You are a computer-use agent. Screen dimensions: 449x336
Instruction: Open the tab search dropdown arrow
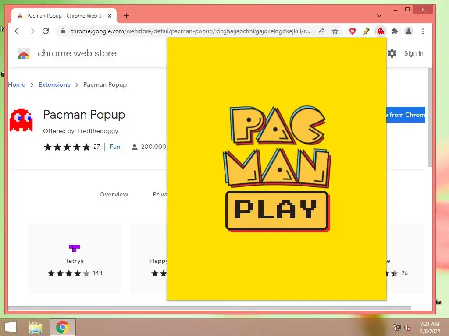pyautogui.click(x=379, y=16)
